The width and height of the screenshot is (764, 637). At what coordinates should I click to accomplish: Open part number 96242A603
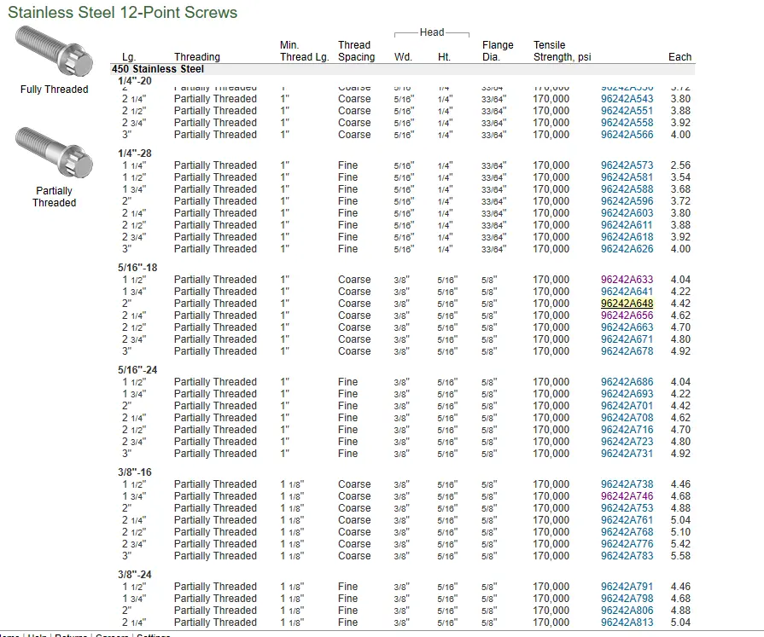[627, 213]
